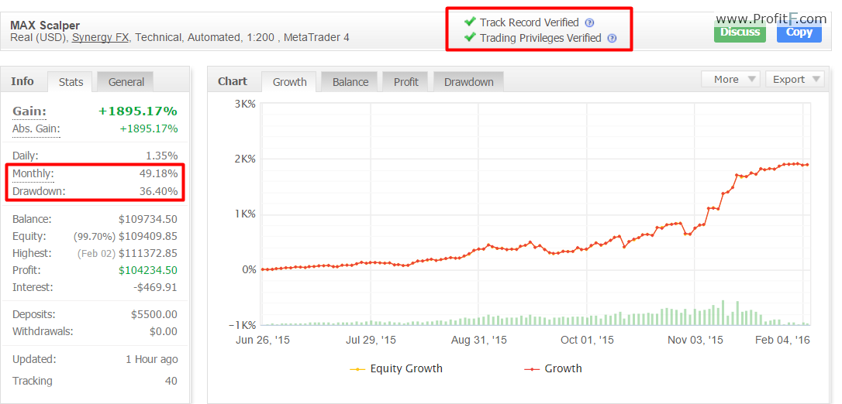842x404 pixels.
Task: Click help icon beside Track Record Verified
Action: [589, 22]
